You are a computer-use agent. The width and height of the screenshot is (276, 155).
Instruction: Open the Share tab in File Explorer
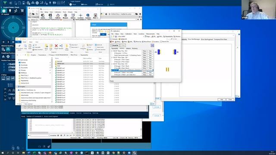pyautogui.click(x=31, y=42)
